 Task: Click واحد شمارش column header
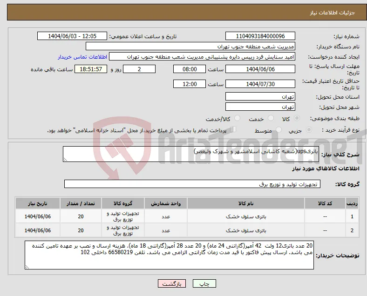coord(166,203)
